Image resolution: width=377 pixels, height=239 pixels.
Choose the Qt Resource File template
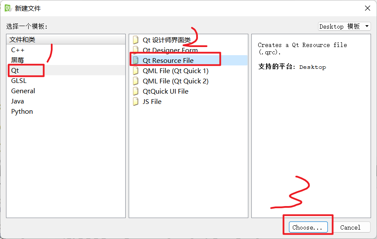188,60
